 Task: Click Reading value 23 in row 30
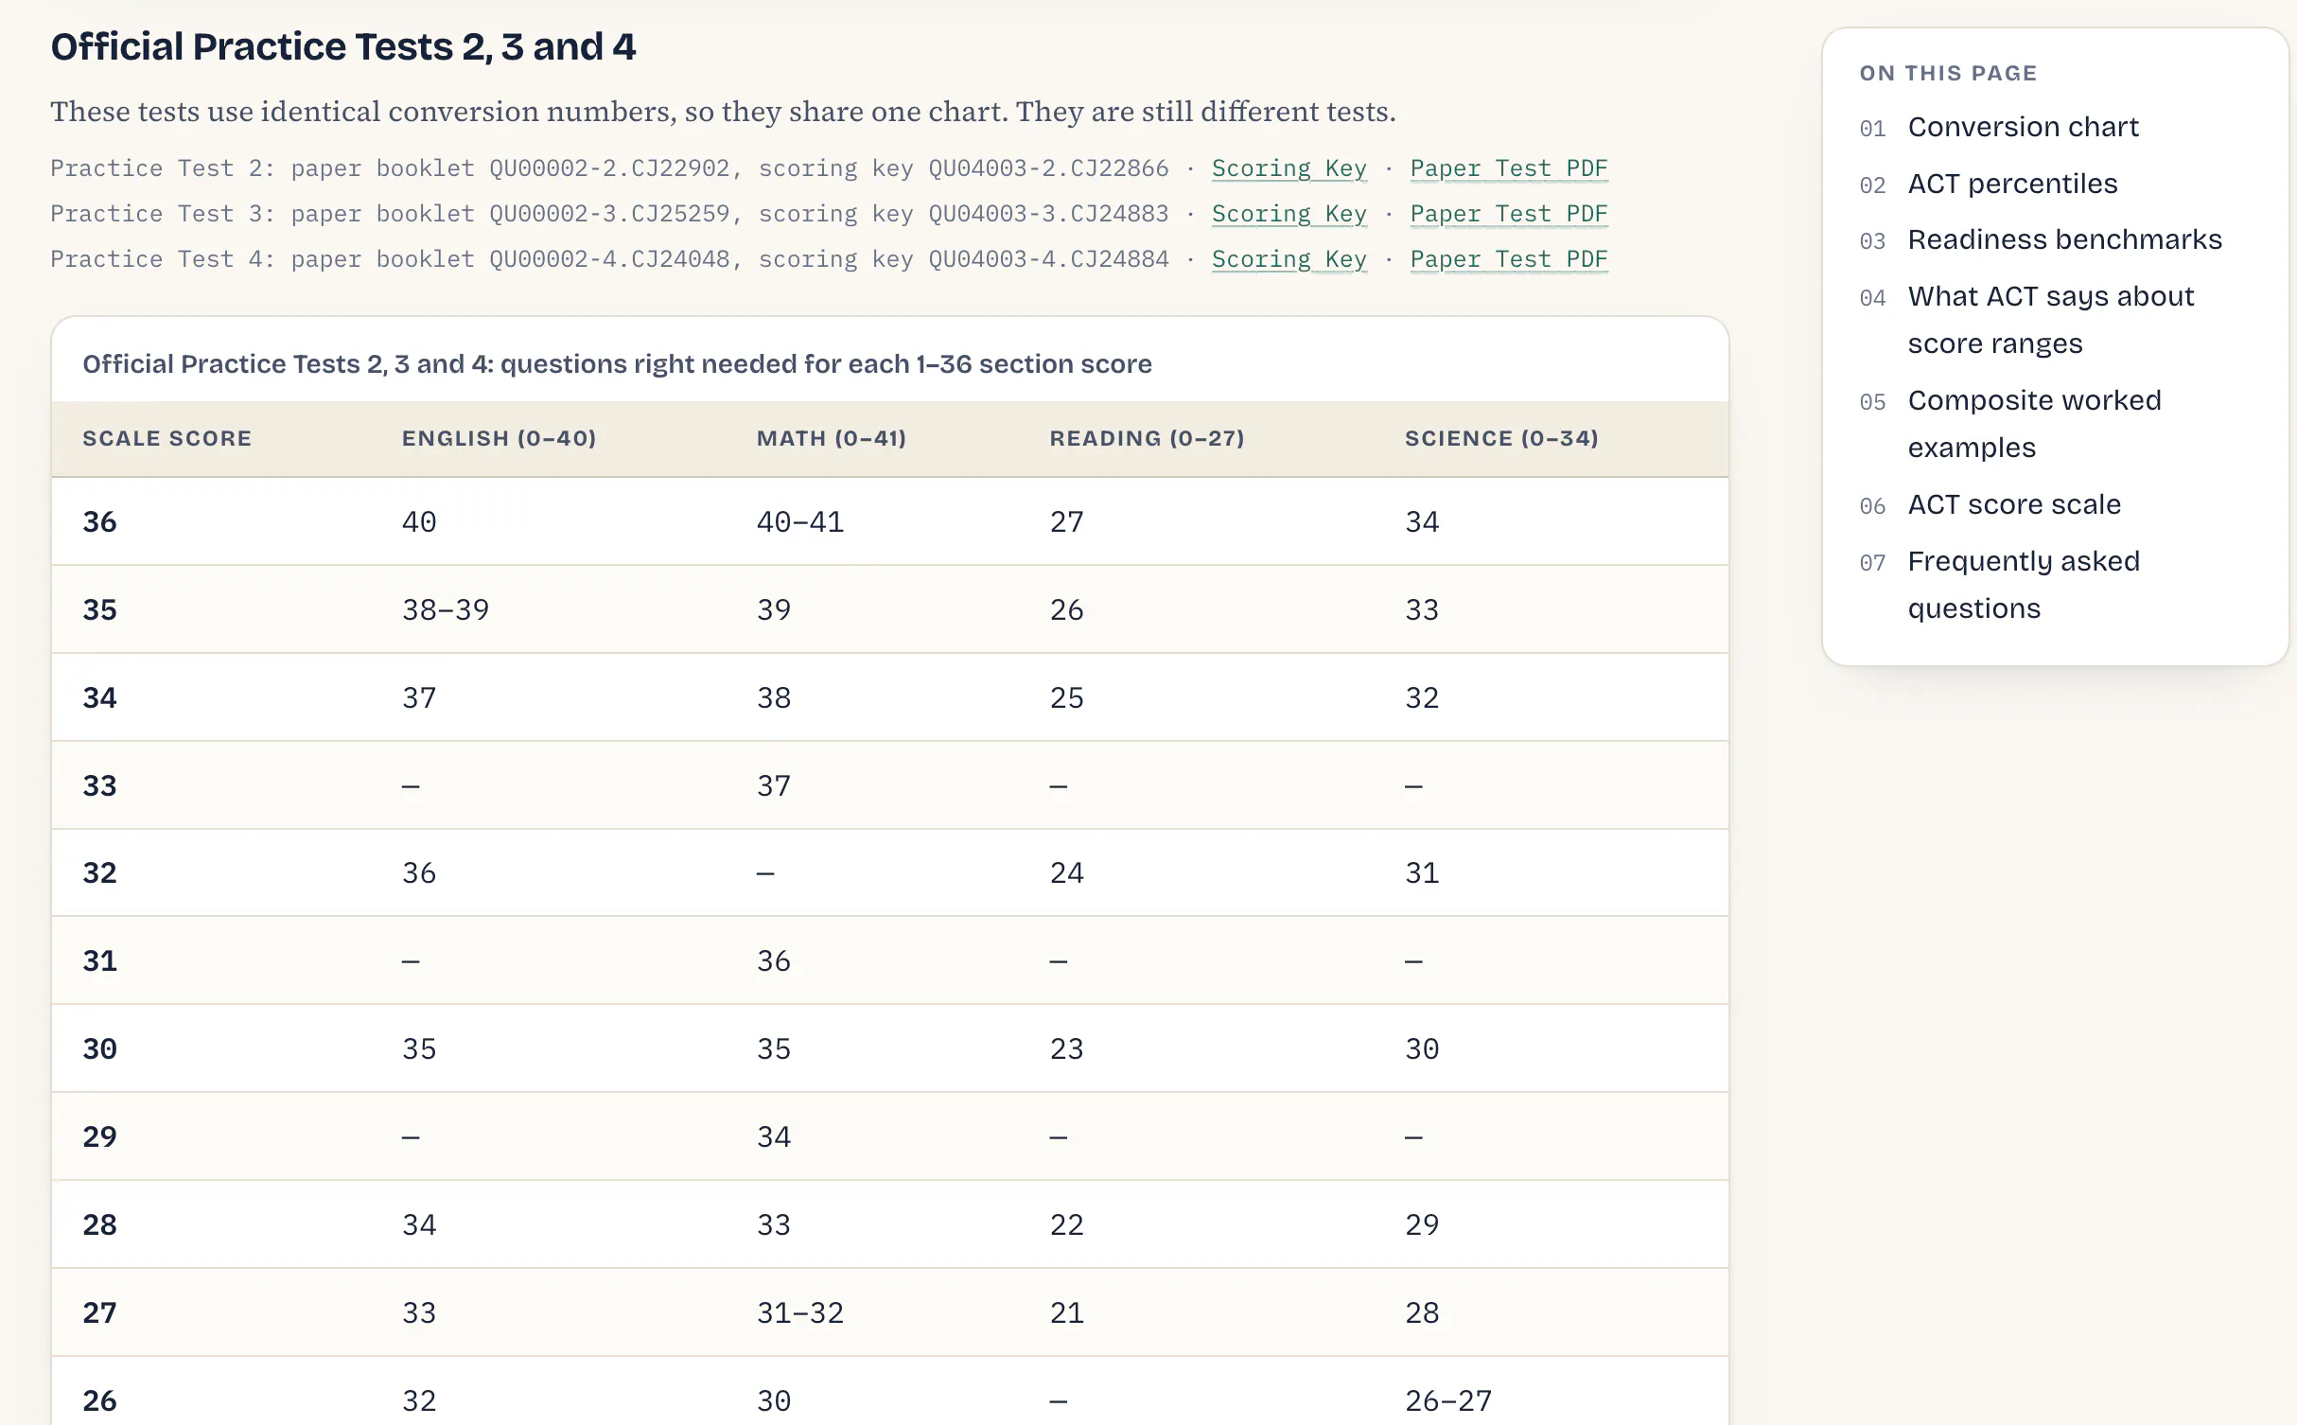[1067, 1048]
